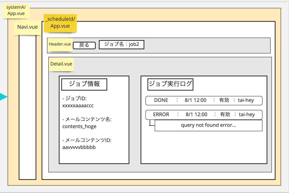Expand the ERROR log entry row
Viewport: 289px width, 193px height.
(204, 114)
